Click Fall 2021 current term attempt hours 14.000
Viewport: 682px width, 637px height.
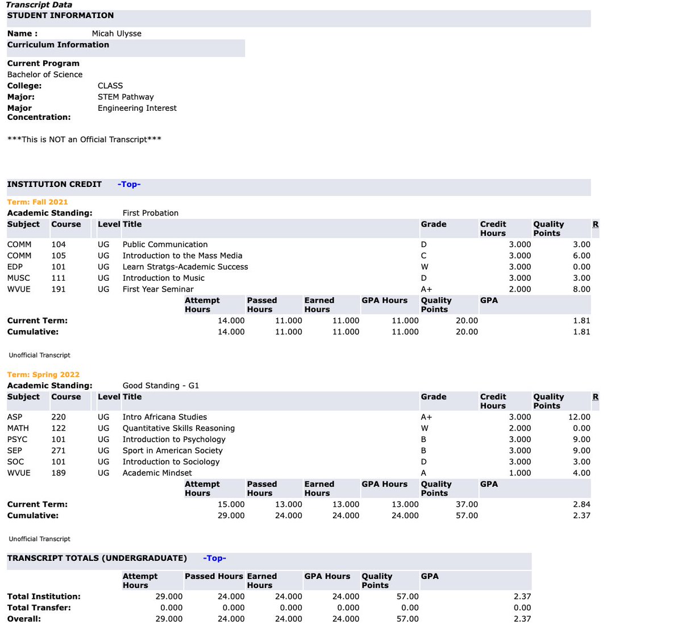pyautogui.click(x=231, y=320)
